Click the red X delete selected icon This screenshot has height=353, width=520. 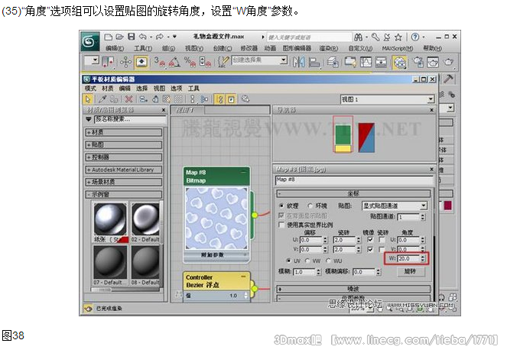tap(128, 99)
